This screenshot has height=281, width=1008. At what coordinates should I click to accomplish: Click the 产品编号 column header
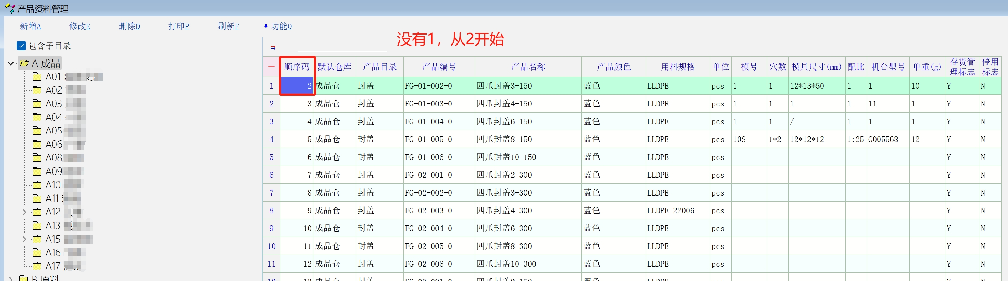pos(439,67)
